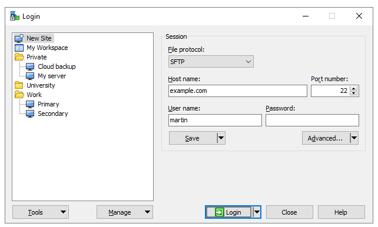Click the User name input field
The height and width of the screenshot is (227, 378).
click(215, 120)
